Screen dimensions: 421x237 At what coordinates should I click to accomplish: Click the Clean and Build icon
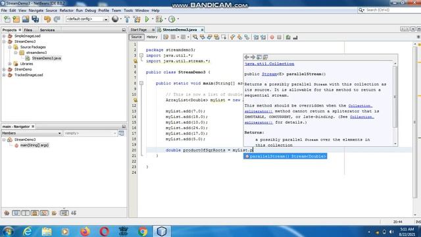[137, 19]
